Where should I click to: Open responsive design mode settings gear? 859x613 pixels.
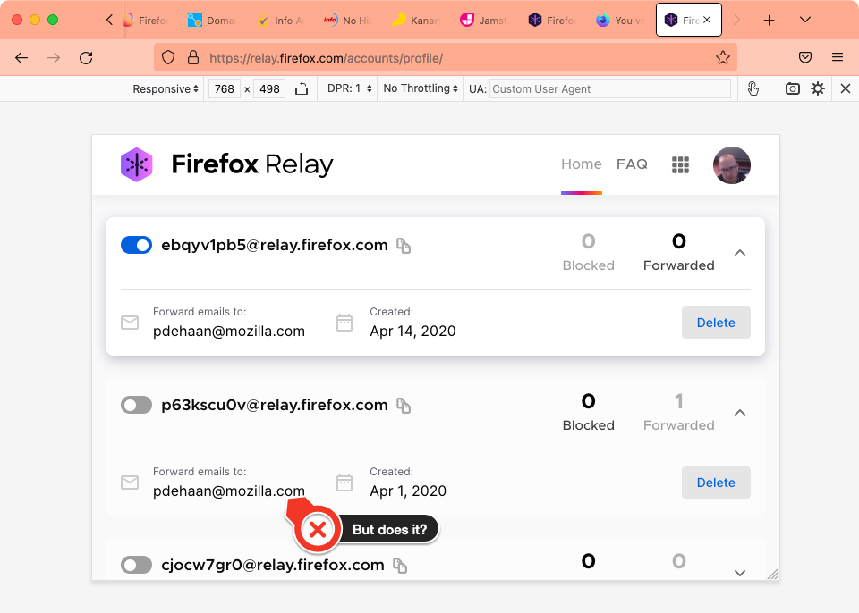817,88
